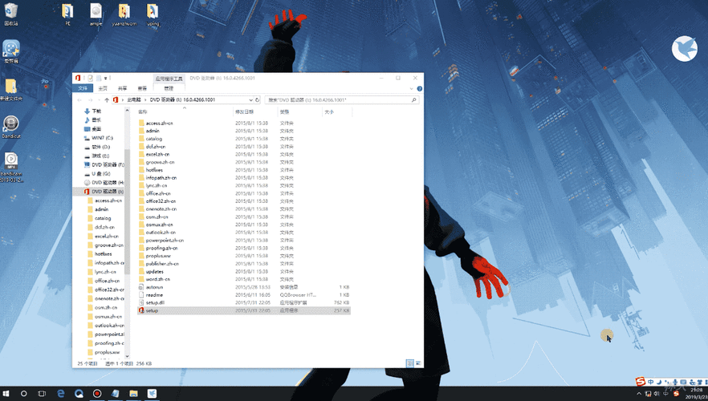Screen dimensions: 708x401
Task: Refresh the current folder view
Action: coord(258,99)
